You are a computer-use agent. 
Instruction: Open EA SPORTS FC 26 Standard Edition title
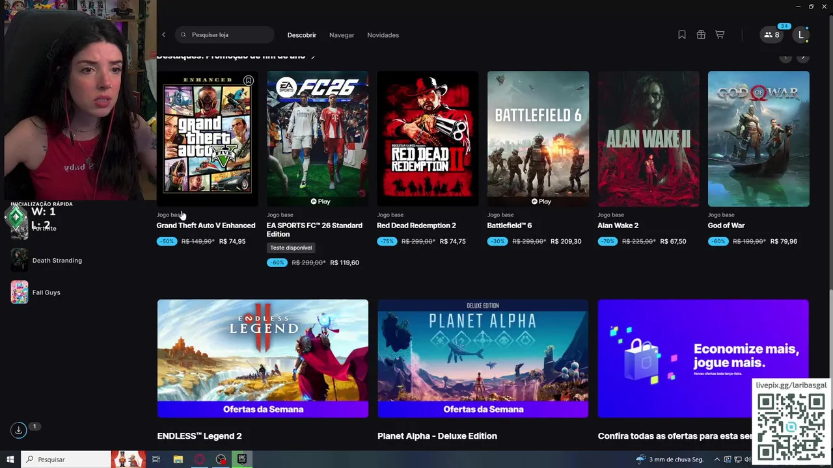click(x=314, y=229)
